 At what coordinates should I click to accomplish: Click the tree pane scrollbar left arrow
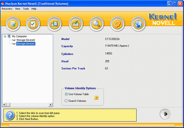pos(4,105)
